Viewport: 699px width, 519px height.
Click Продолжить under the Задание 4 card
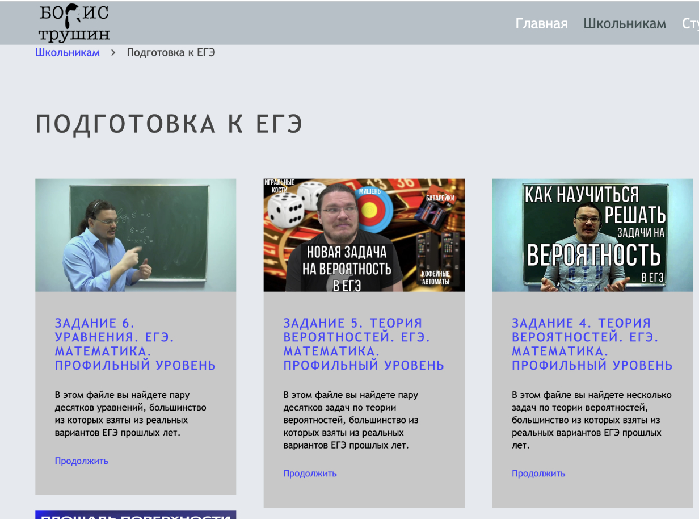coord(538,474)
